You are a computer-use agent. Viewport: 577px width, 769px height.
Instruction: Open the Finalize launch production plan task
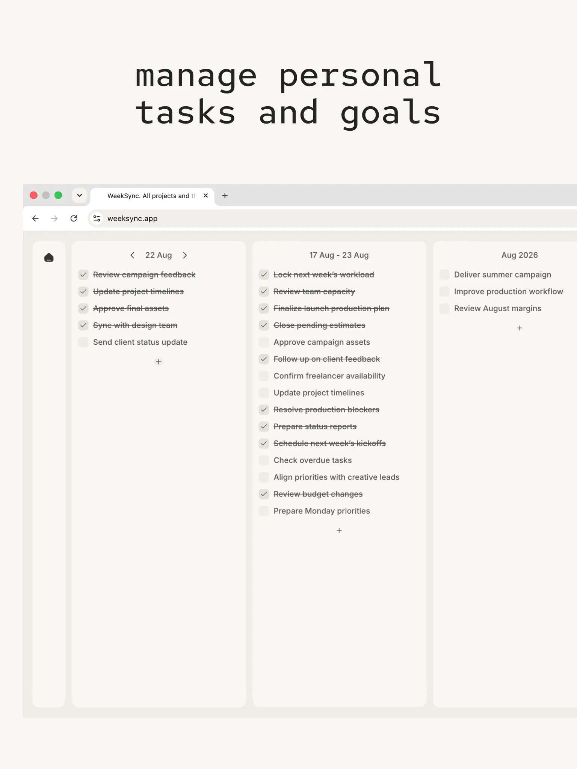pyautogui.click(x=331, y=308)
